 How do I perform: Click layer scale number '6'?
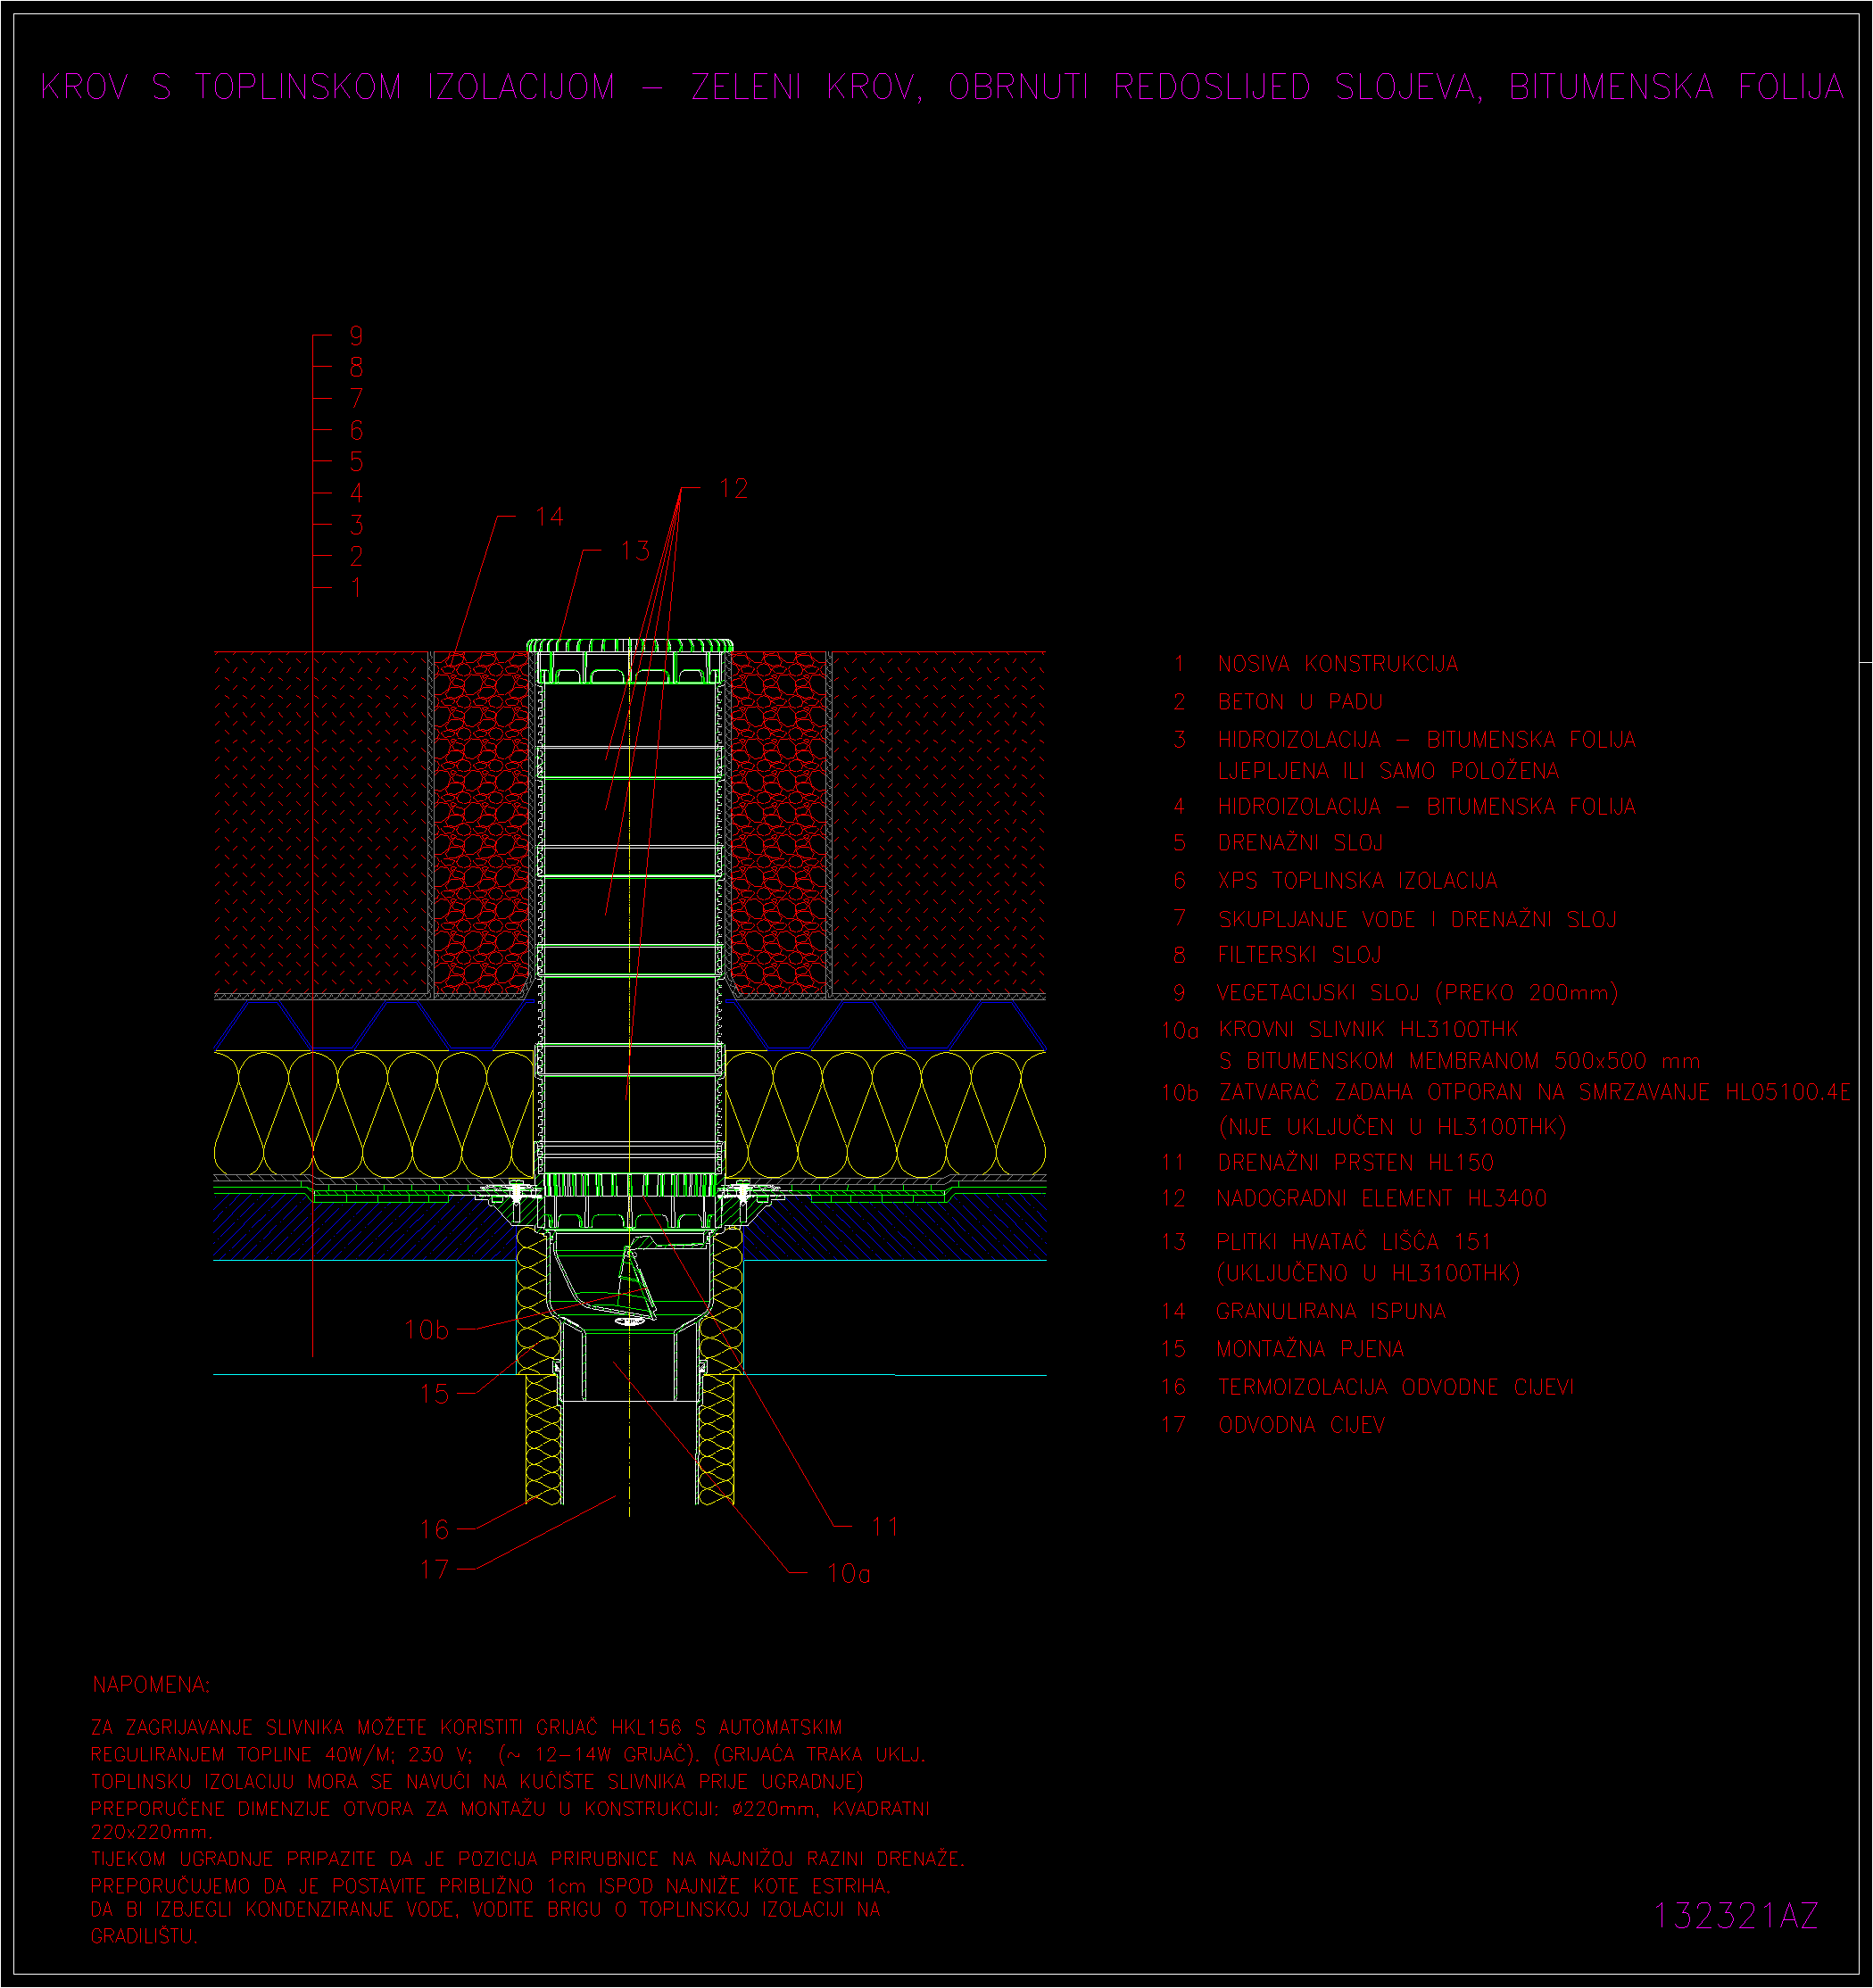[x=356, y=430]
